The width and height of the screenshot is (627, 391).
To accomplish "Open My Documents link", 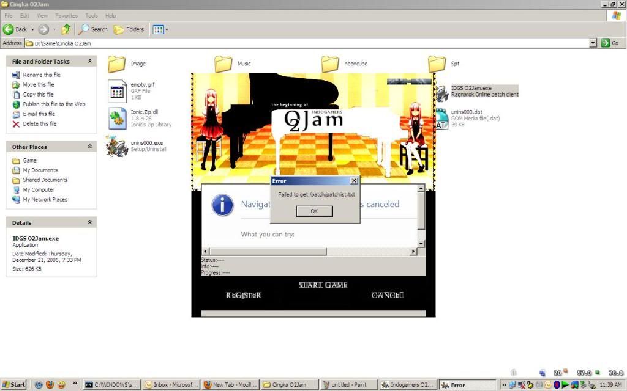I will 40,170.
